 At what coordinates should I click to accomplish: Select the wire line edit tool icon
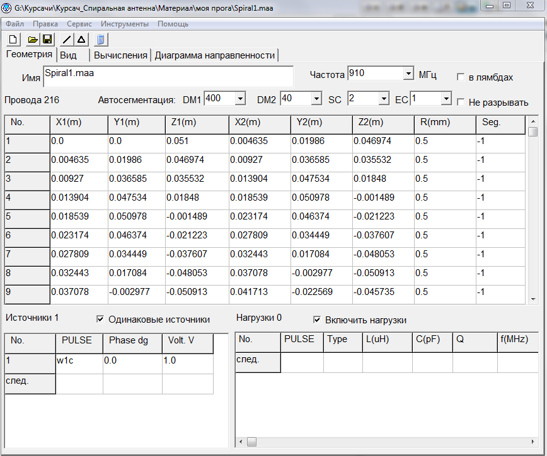click(67, 40)
